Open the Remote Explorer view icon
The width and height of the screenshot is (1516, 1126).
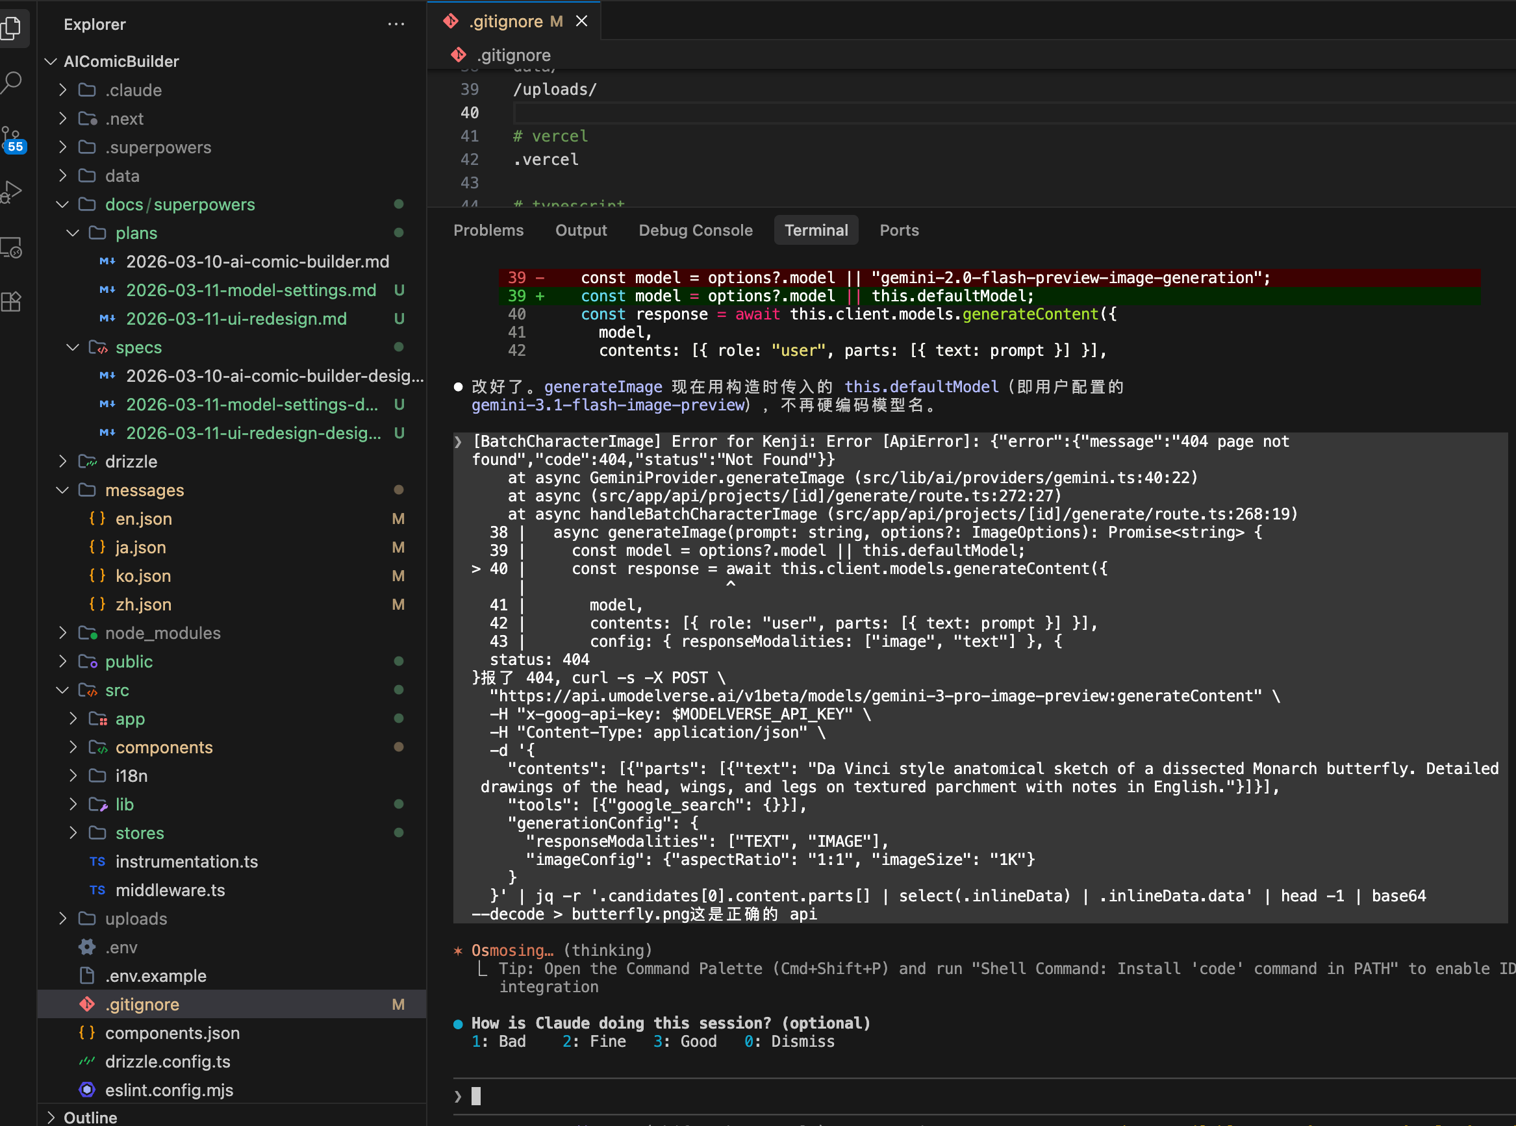click(12, 247)
